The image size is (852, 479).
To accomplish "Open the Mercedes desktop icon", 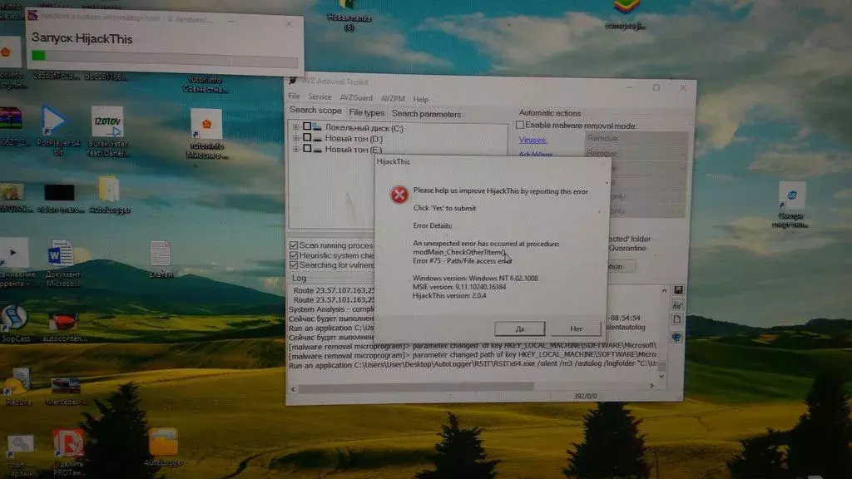I will pyautogui.click(x=66, y=386).
